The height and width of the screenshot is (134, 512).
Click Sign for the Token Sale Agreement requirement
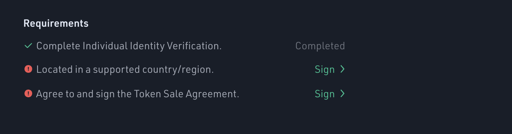click(x=325, y=94)
